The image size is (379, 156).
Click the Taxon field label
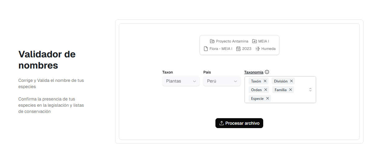coord(168,72)
